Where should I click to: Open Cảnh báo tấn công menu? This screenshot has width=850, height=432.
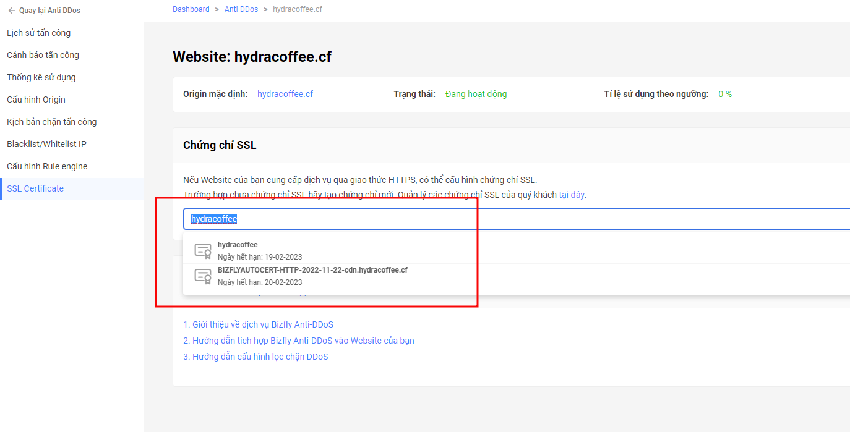coord(43,55)
